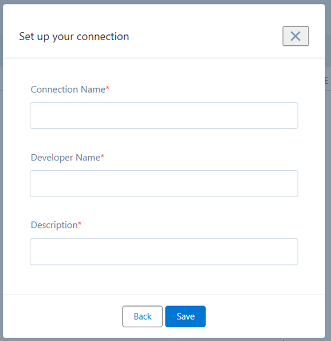Go back using the Back button
Screen dimensions: 331x341
click(x=143, y=316)
